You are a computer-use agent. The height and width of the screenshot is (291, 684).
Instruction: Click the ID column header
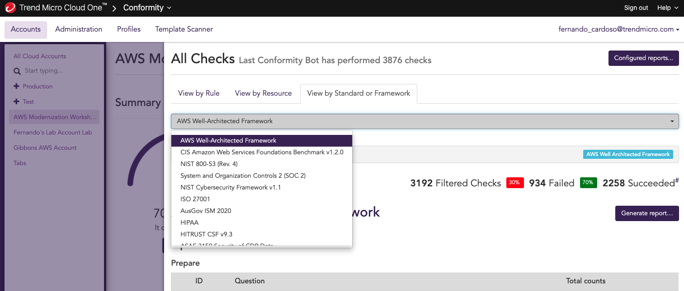[x=199, y=281]
